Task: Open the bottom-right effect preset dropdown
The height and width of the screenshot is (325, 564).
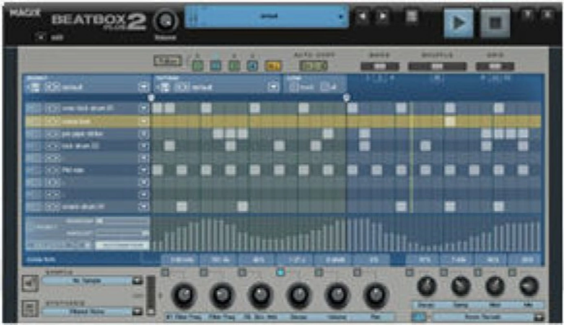Action: pos(539,317)
